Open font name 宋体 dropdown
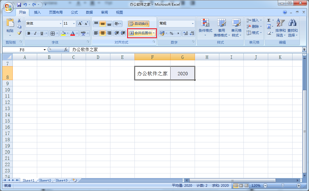The height and width of the screenshot is (191, 309). [60, 23]
